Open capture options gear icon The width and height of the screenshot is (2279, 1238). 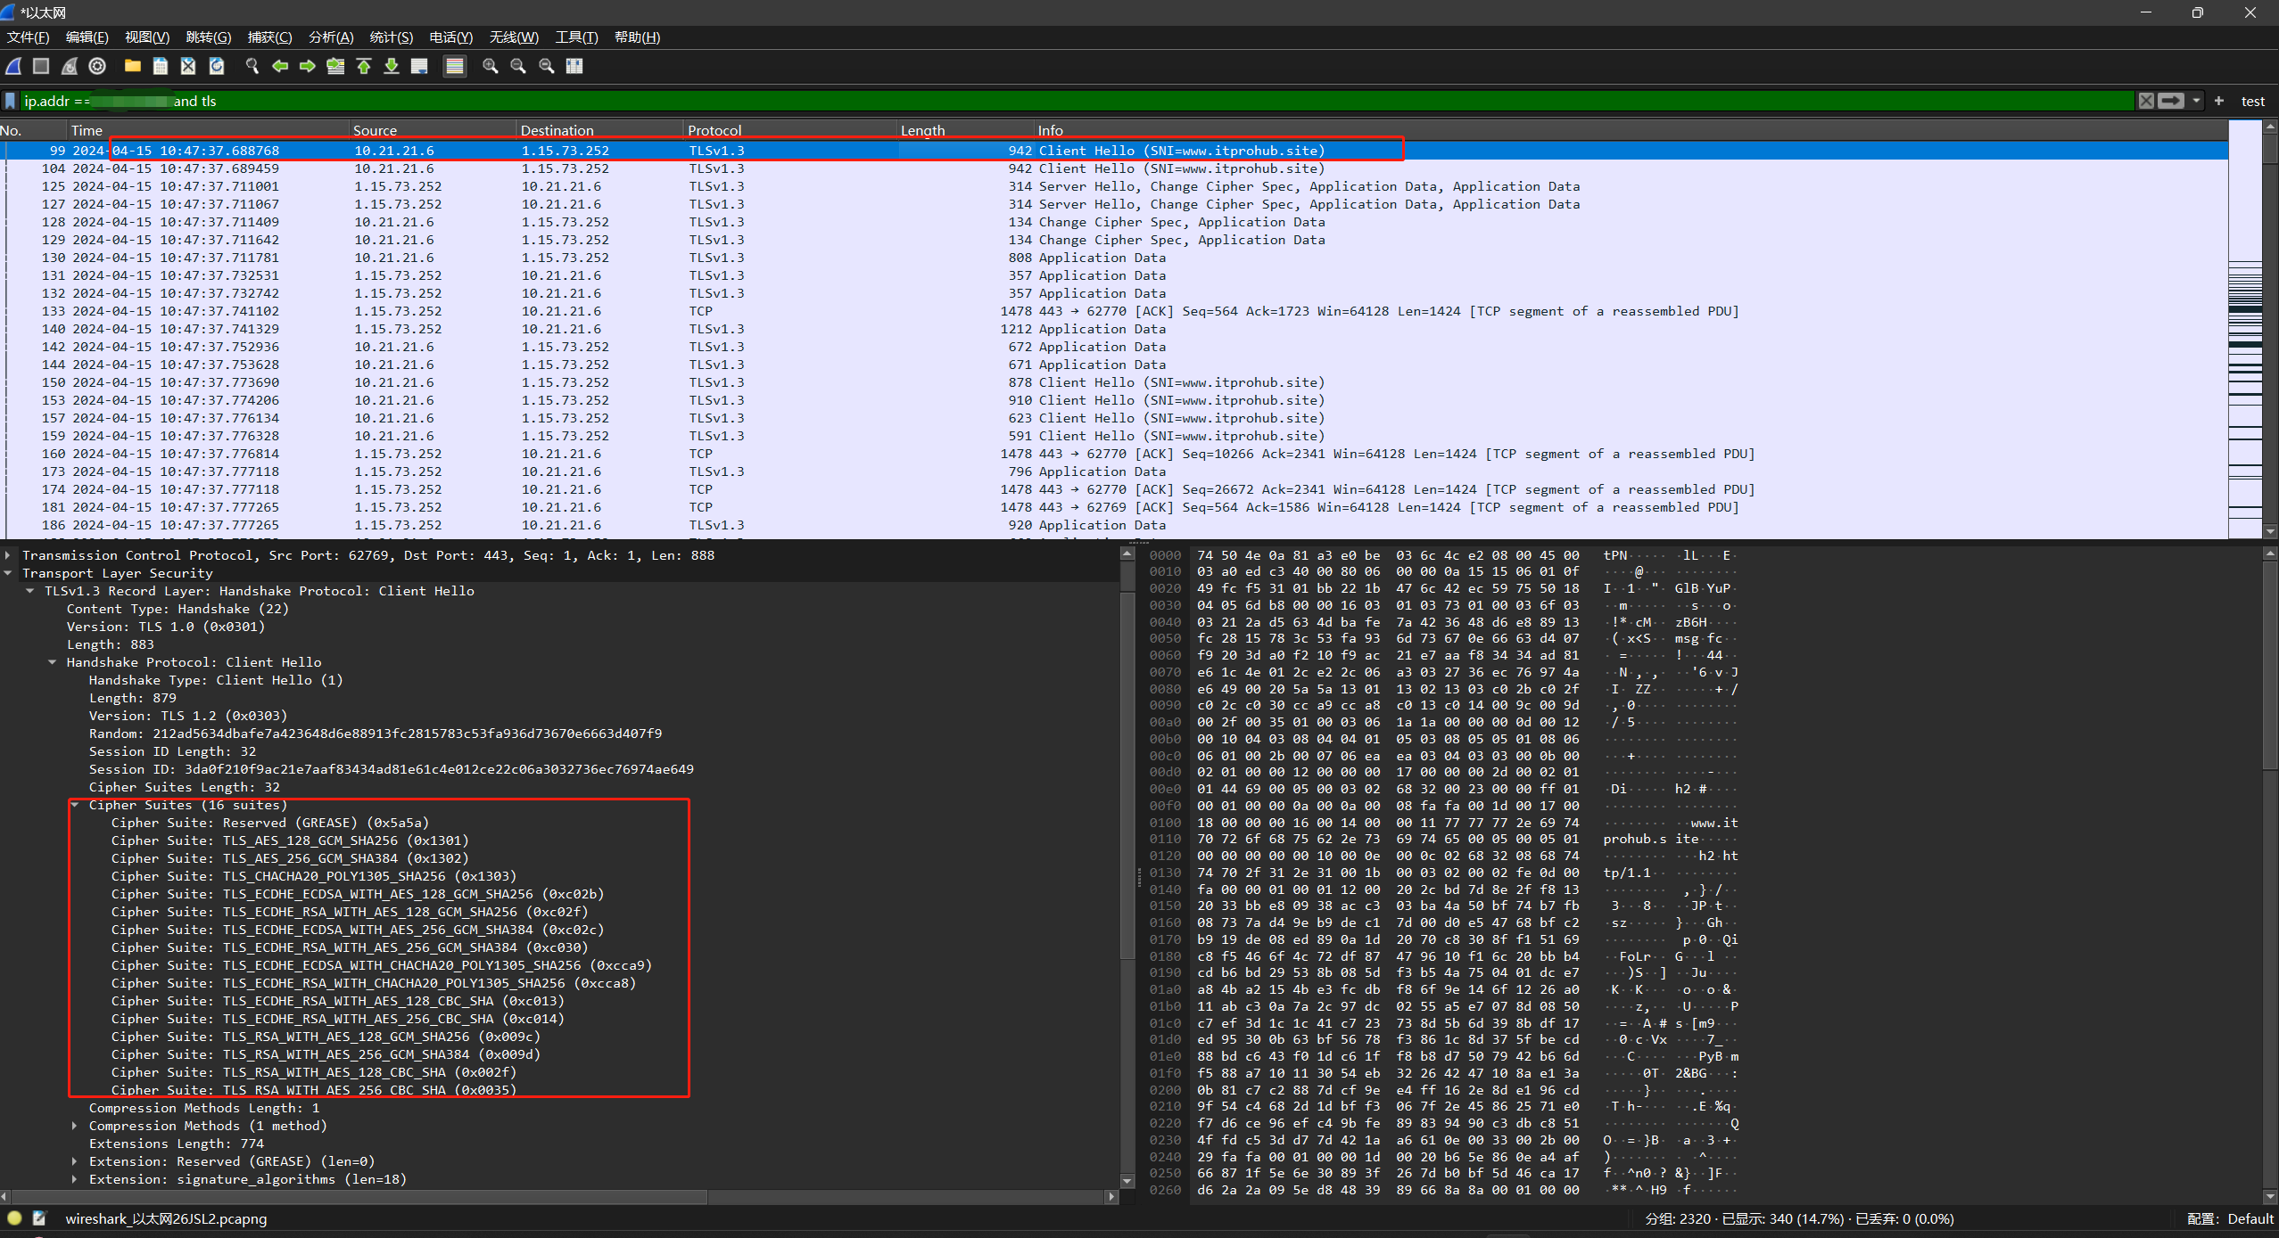(97, 66)
